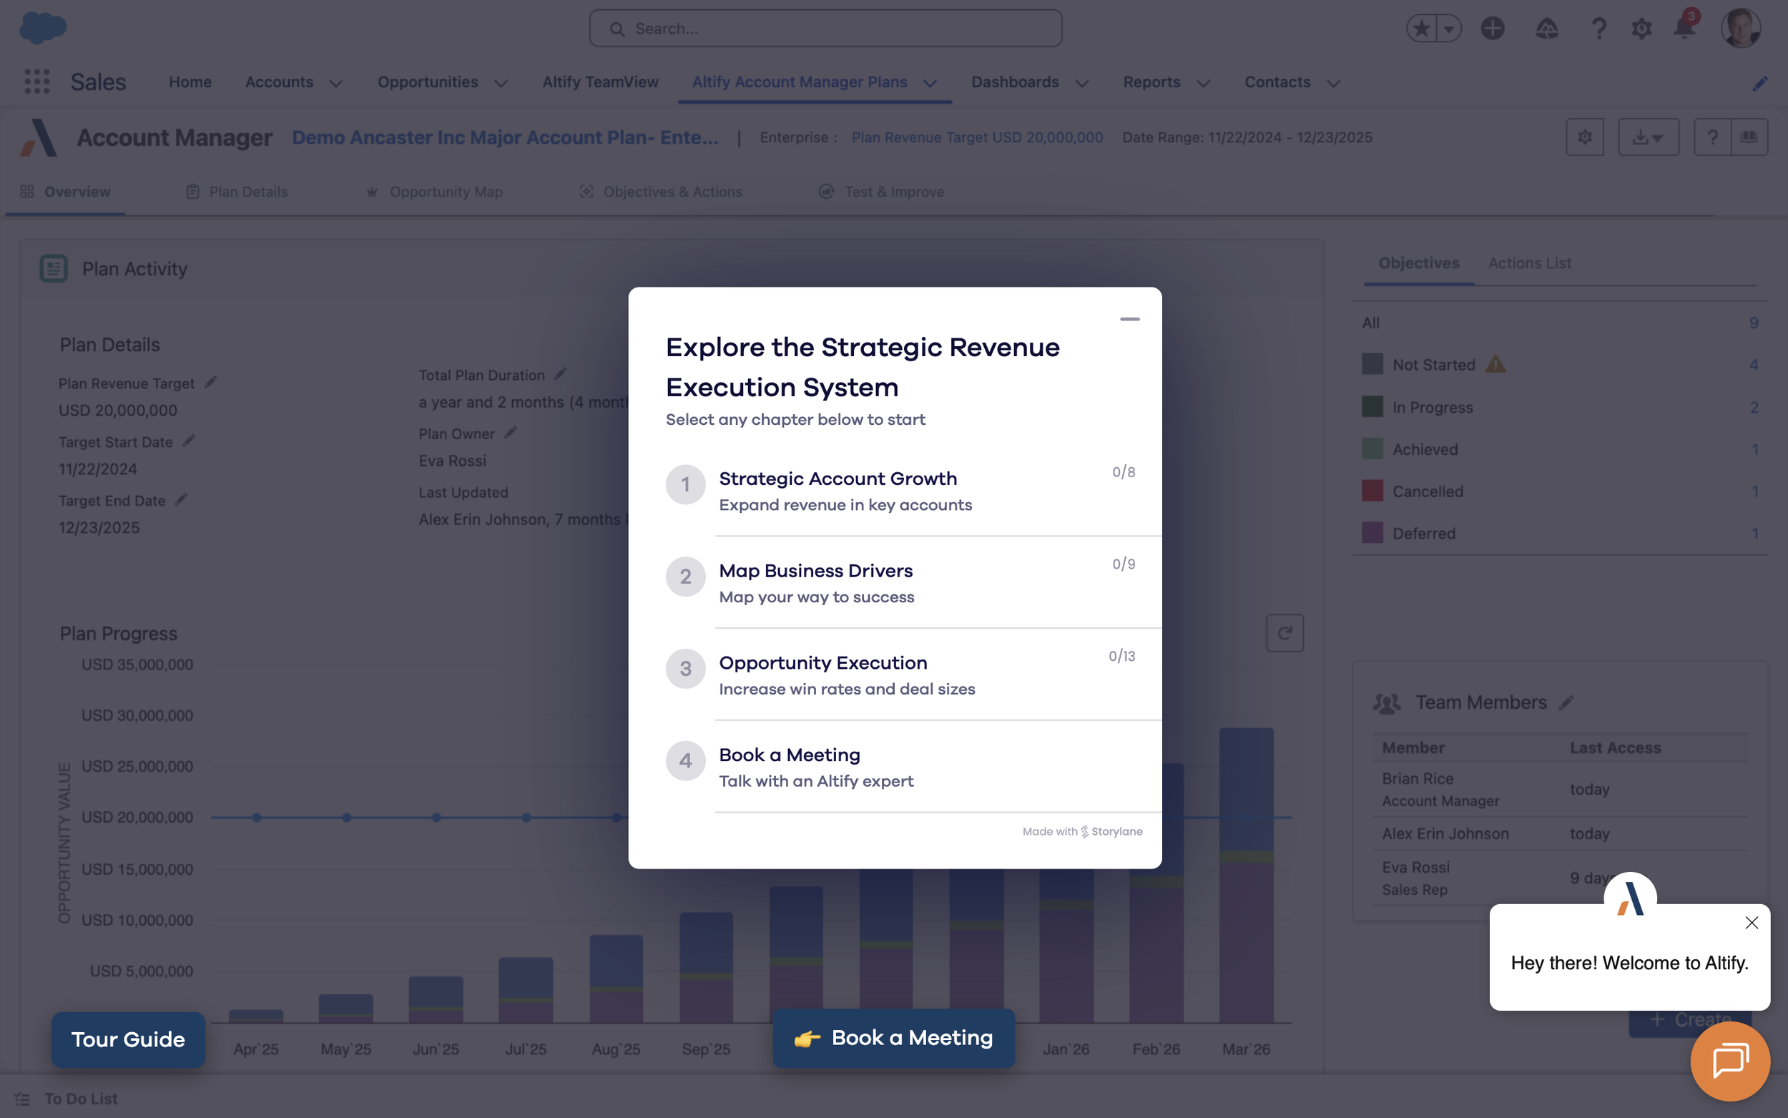
Task: Click the Tour Guide button
Action: (x=128, y=1039)
